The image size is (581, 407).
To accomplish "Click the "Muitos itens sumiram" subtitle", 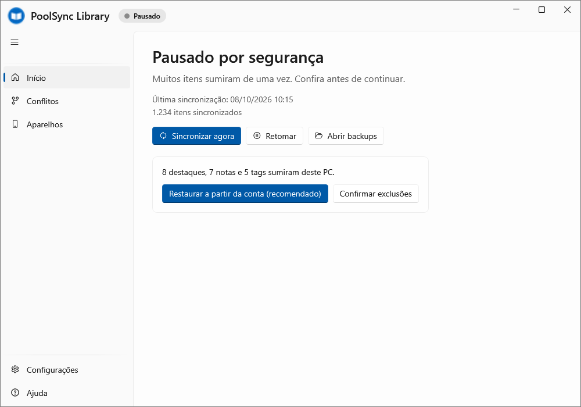I will pyautogui.click(x=279, y=79).
